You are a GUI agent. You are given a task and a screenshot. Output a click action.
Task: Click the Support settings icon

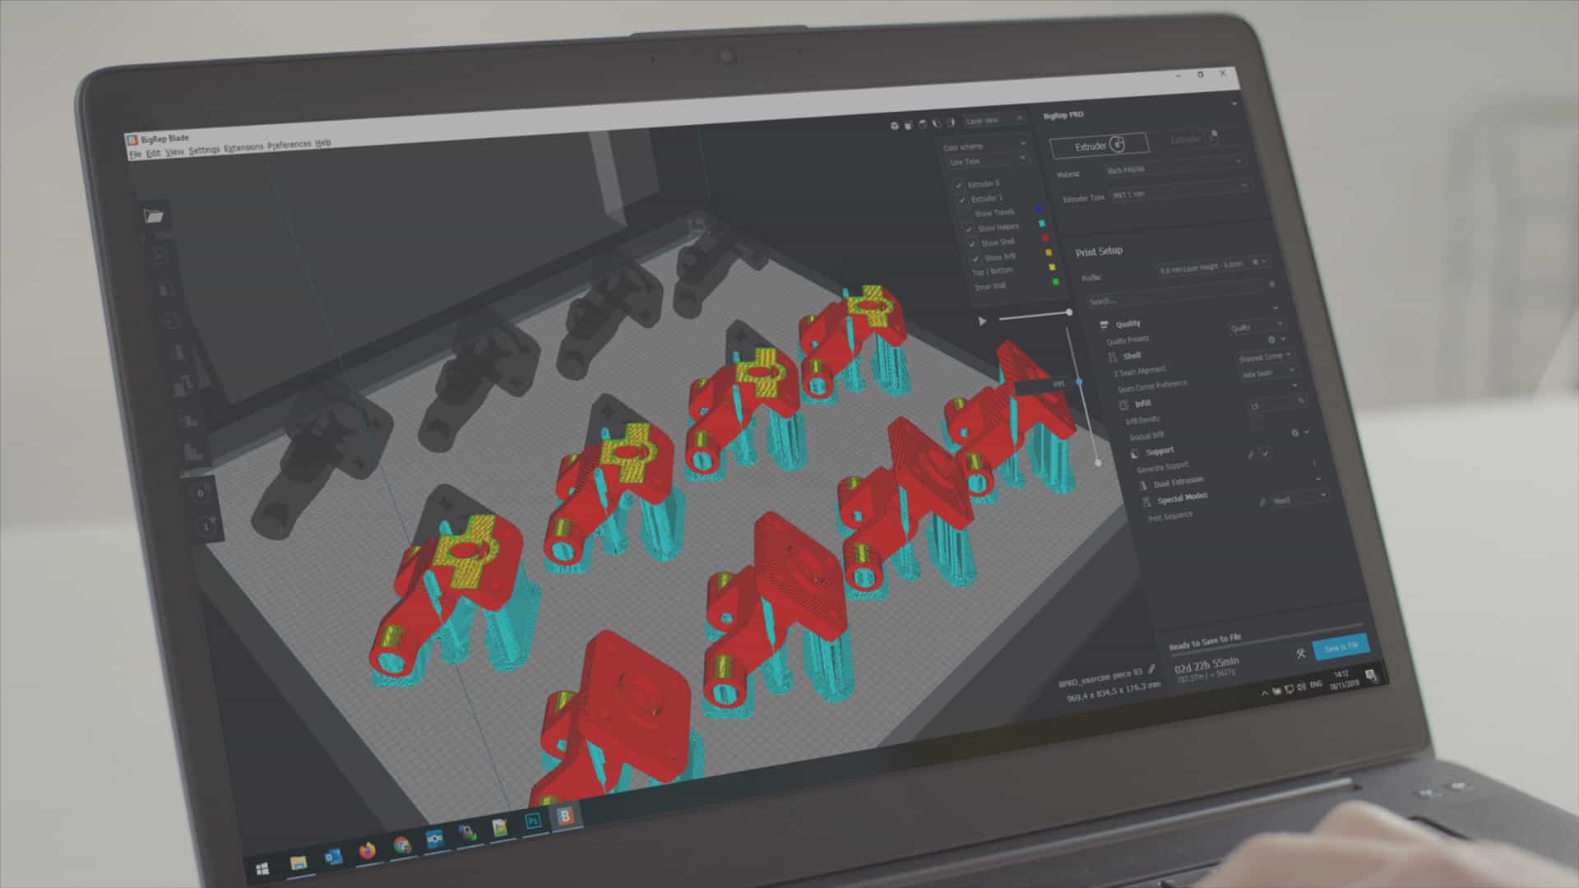(1127, 451)
